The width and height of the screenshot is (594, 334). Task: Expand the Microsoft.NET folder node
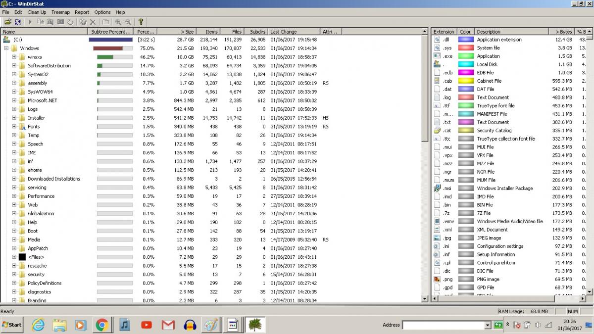[x=14, y=100]
